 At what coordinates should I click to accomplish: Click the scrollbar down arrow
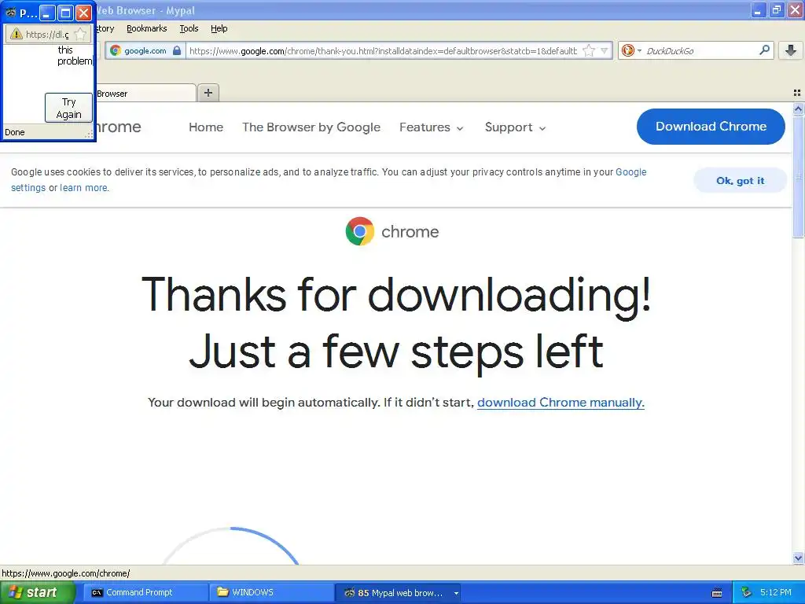click(798, 558)
